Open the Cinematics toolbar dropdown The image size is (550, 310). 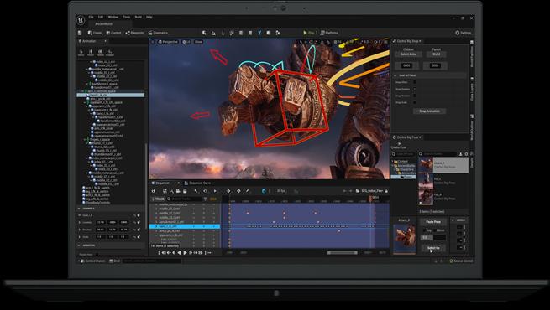[158, 33]
